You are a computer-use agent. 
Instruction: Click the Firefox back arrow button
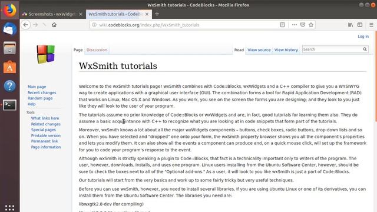[x=26, y=25]
